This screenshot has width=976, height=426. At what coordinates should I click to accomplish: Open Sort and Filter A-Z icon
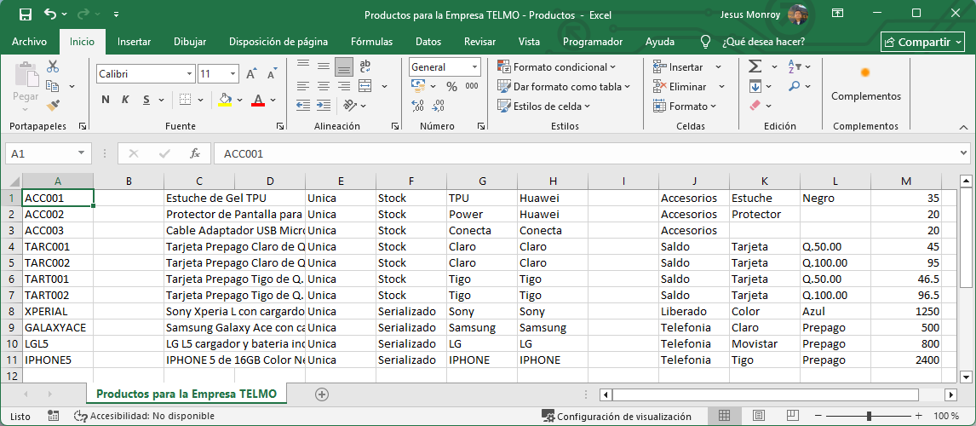point(795,66)
